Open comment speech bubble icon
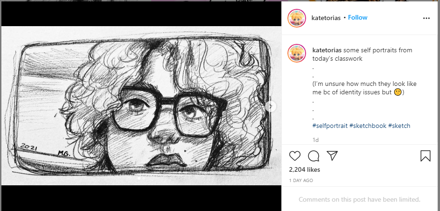This screenshot has width=440, height=211. [314, 156]
